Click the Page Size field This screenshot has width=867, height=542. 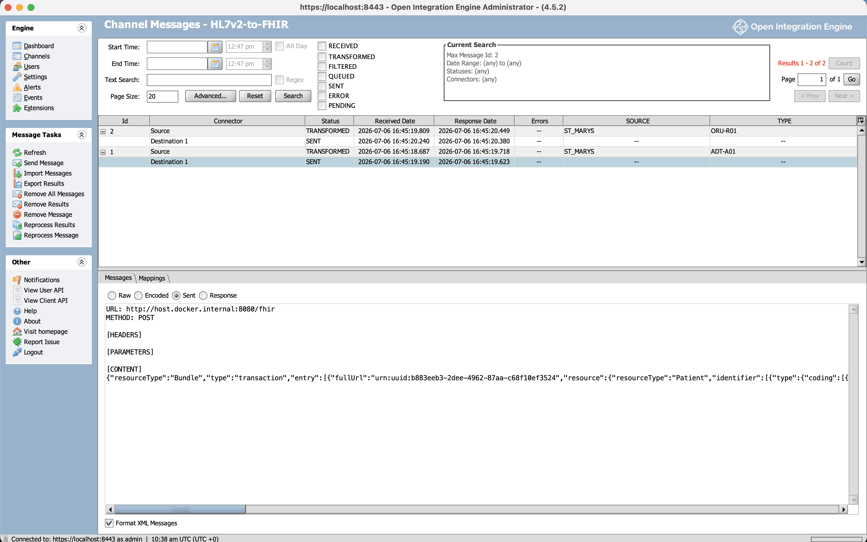tap(162, 96)
